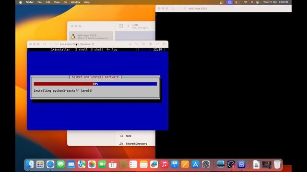Open App Store from the Dock
This screenshot has height=172, width=307.
pos(195,164)
